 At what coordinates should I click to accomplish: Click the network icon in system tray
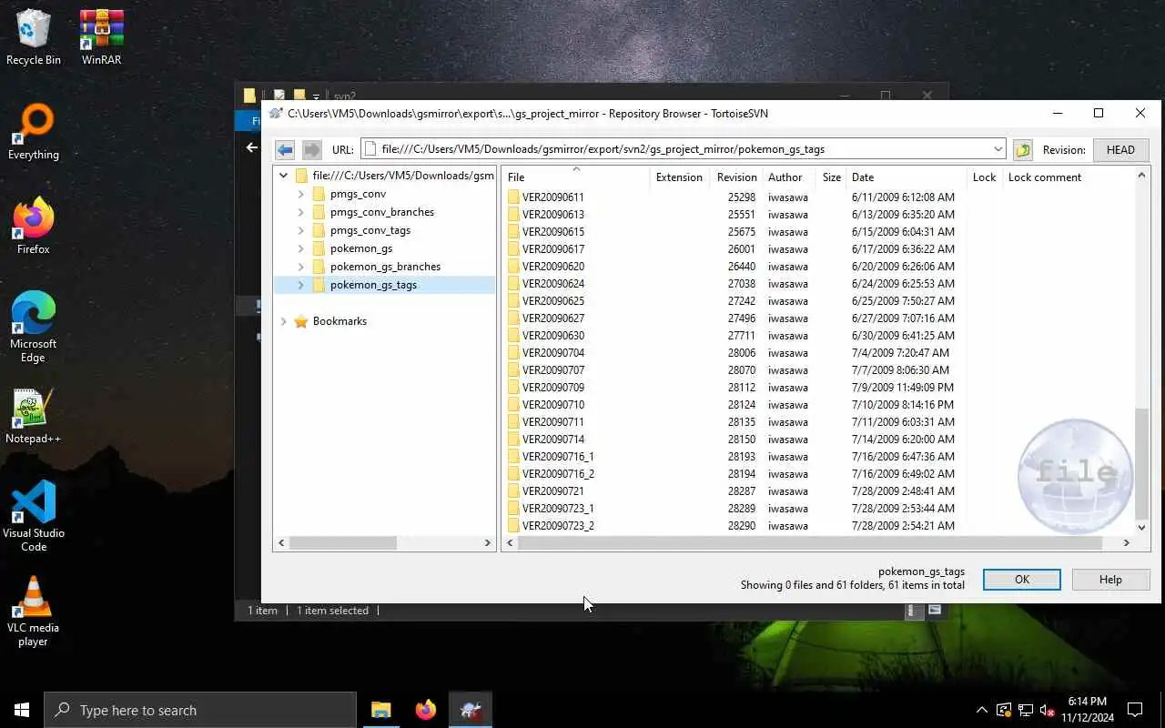1025,710
